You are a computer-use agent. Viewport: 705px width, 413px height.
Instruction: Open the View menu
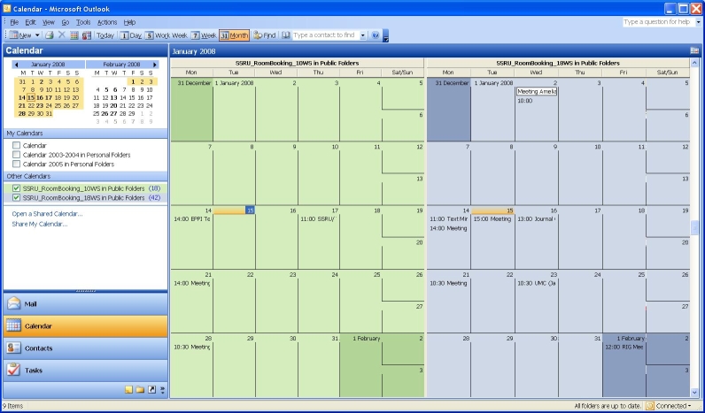pos(48,22)
